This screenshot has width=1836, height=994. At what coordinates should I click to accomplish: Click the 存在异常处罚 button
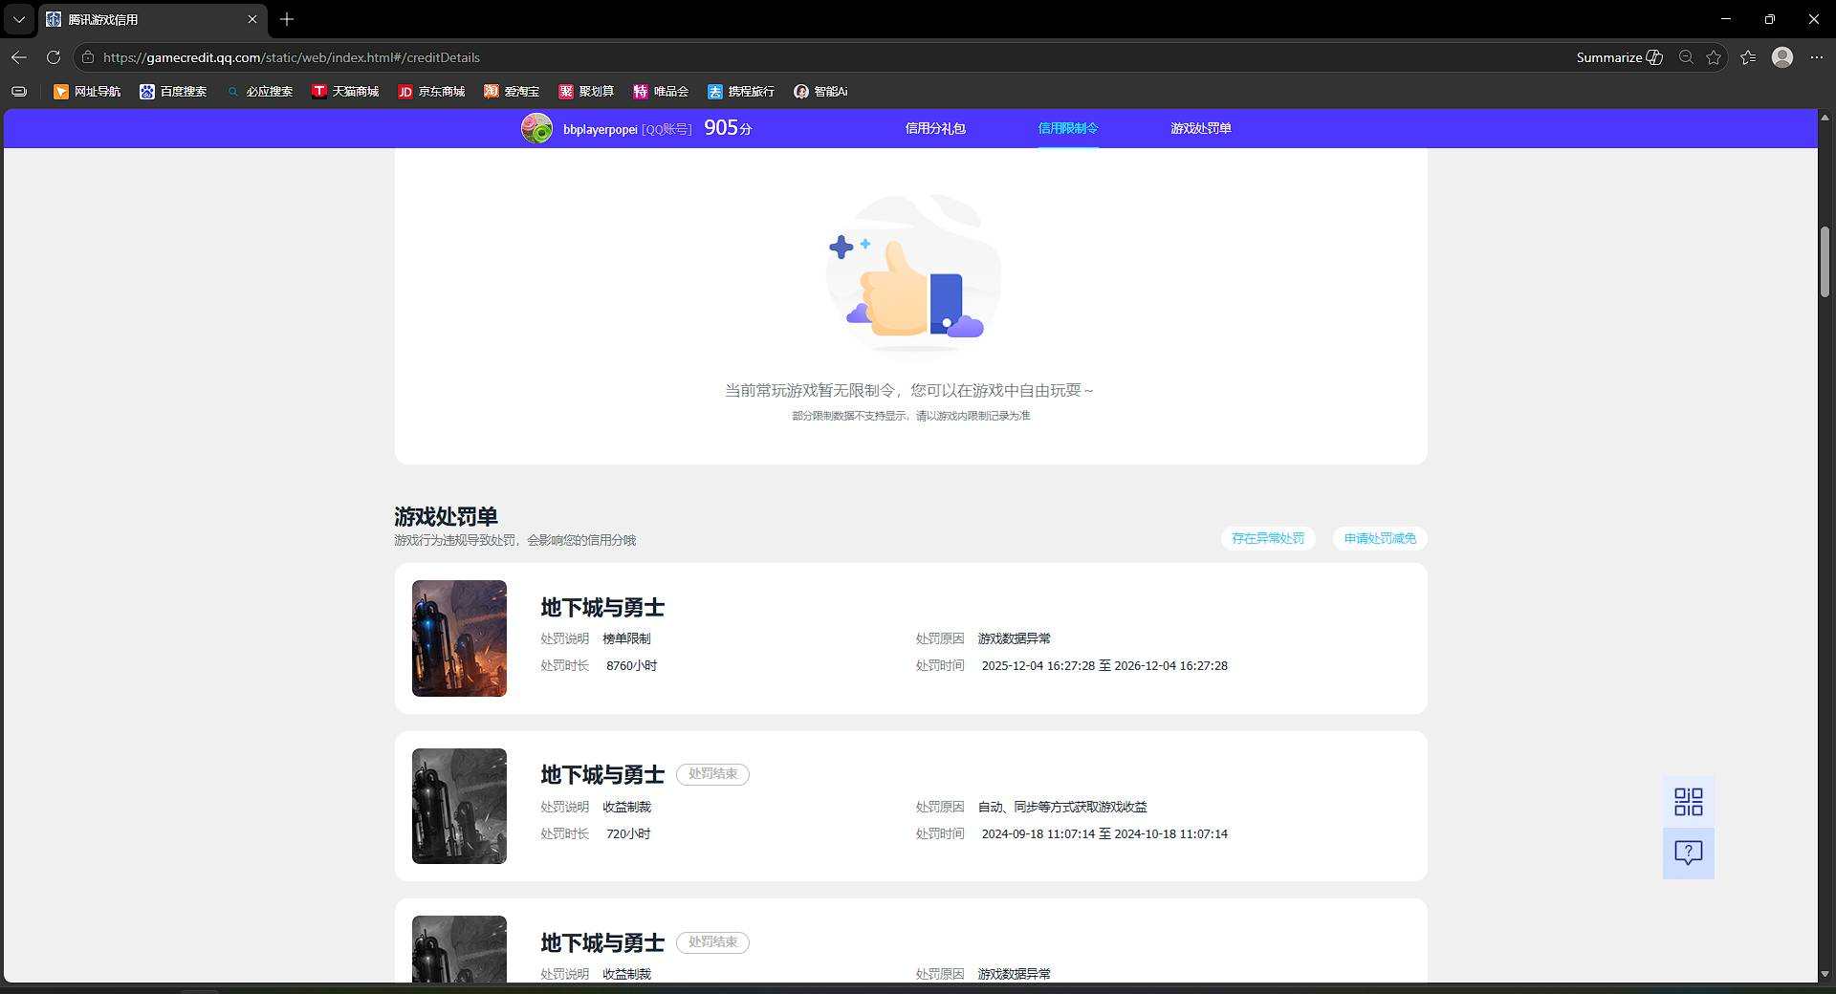click(x=1268, y=538)
